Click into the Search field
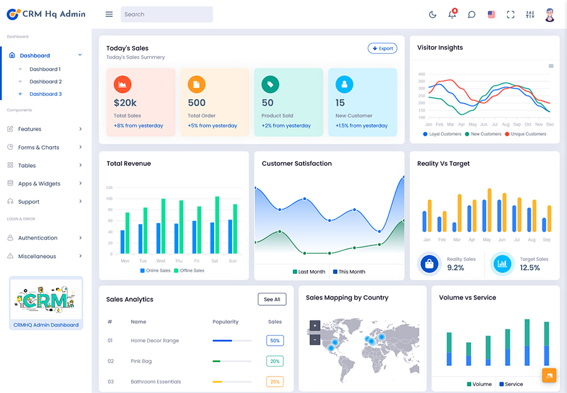Screen dimensions: 567x393 167,14
